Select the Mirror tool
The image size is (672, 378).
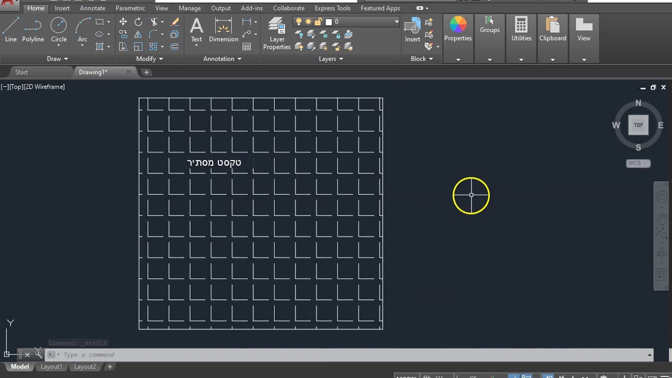click(x=138, y=34)
